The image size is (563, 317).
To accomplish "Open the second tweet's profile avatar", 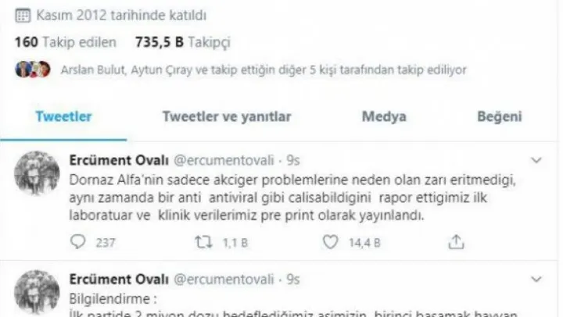I will click(x=37, y=292).
